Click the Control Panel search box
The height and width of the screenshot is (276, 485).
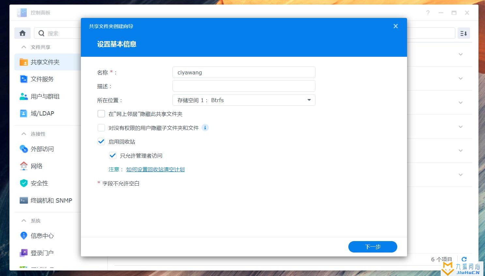coord(58,33)
